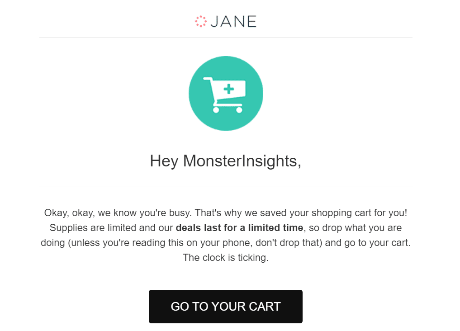Open your saved shopping cart
This screenshot has width=460, height=331.
226,306
